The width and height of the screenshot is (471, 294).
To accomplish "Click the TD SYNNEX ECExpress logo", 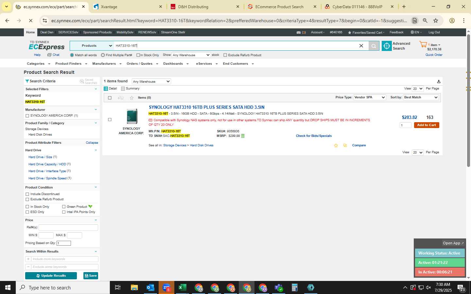I will point(47,46).
